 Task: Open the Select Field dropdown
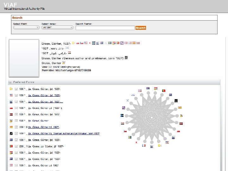26,28
